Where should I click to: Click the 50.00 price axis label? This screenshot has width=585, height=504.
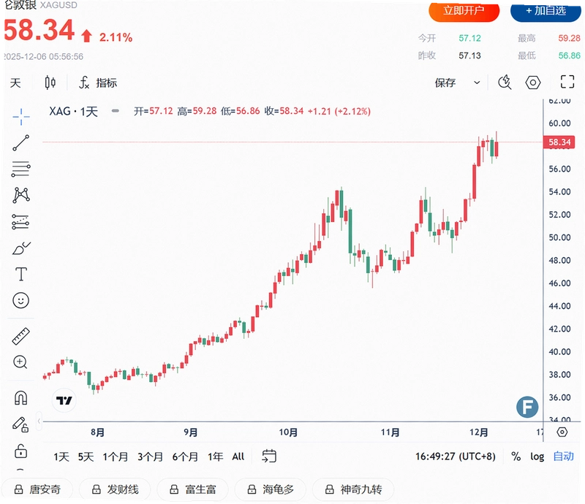click(559, 237)
